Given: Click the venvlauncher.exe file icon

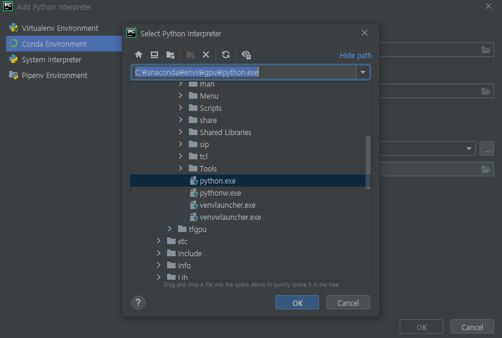Looking at the screenshot, I should (194, 205).
